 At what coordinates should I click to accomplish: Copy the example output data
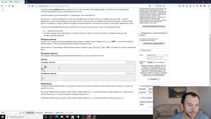(130, 73)
